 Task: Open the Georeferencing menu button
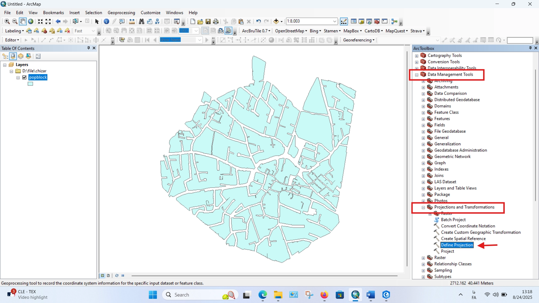click(359, 40)
